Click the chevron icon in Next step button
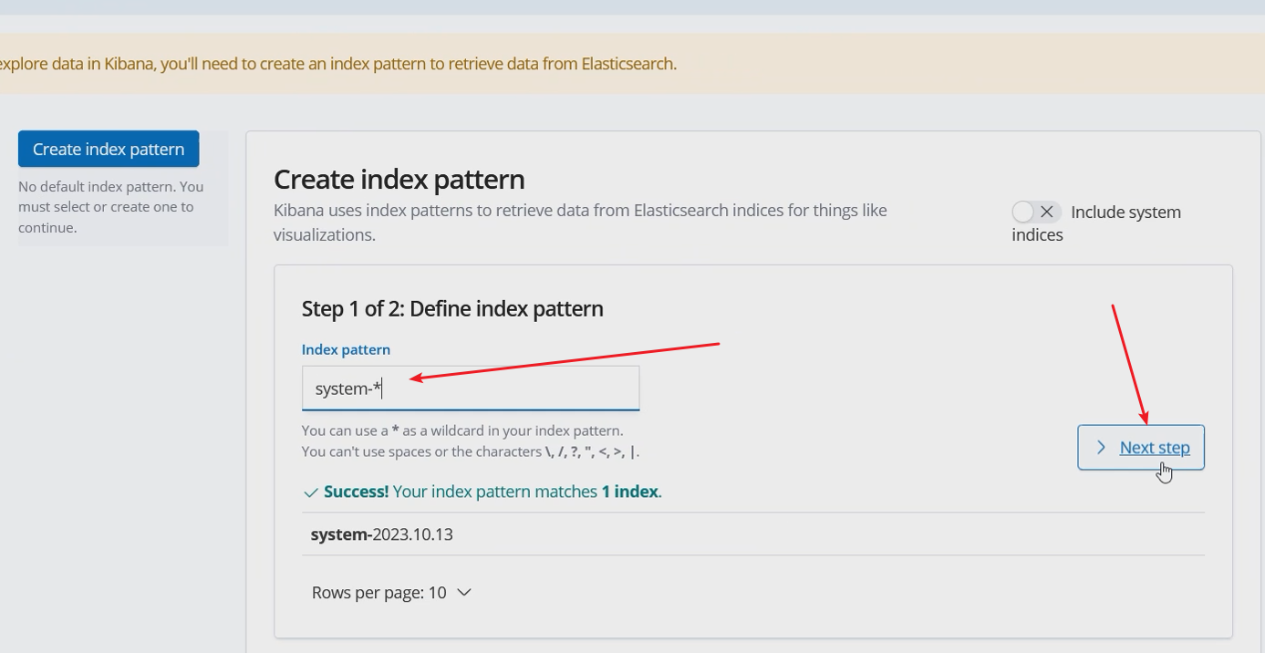This screenshot has height=653, width=1265. (x=1101, y=448)
